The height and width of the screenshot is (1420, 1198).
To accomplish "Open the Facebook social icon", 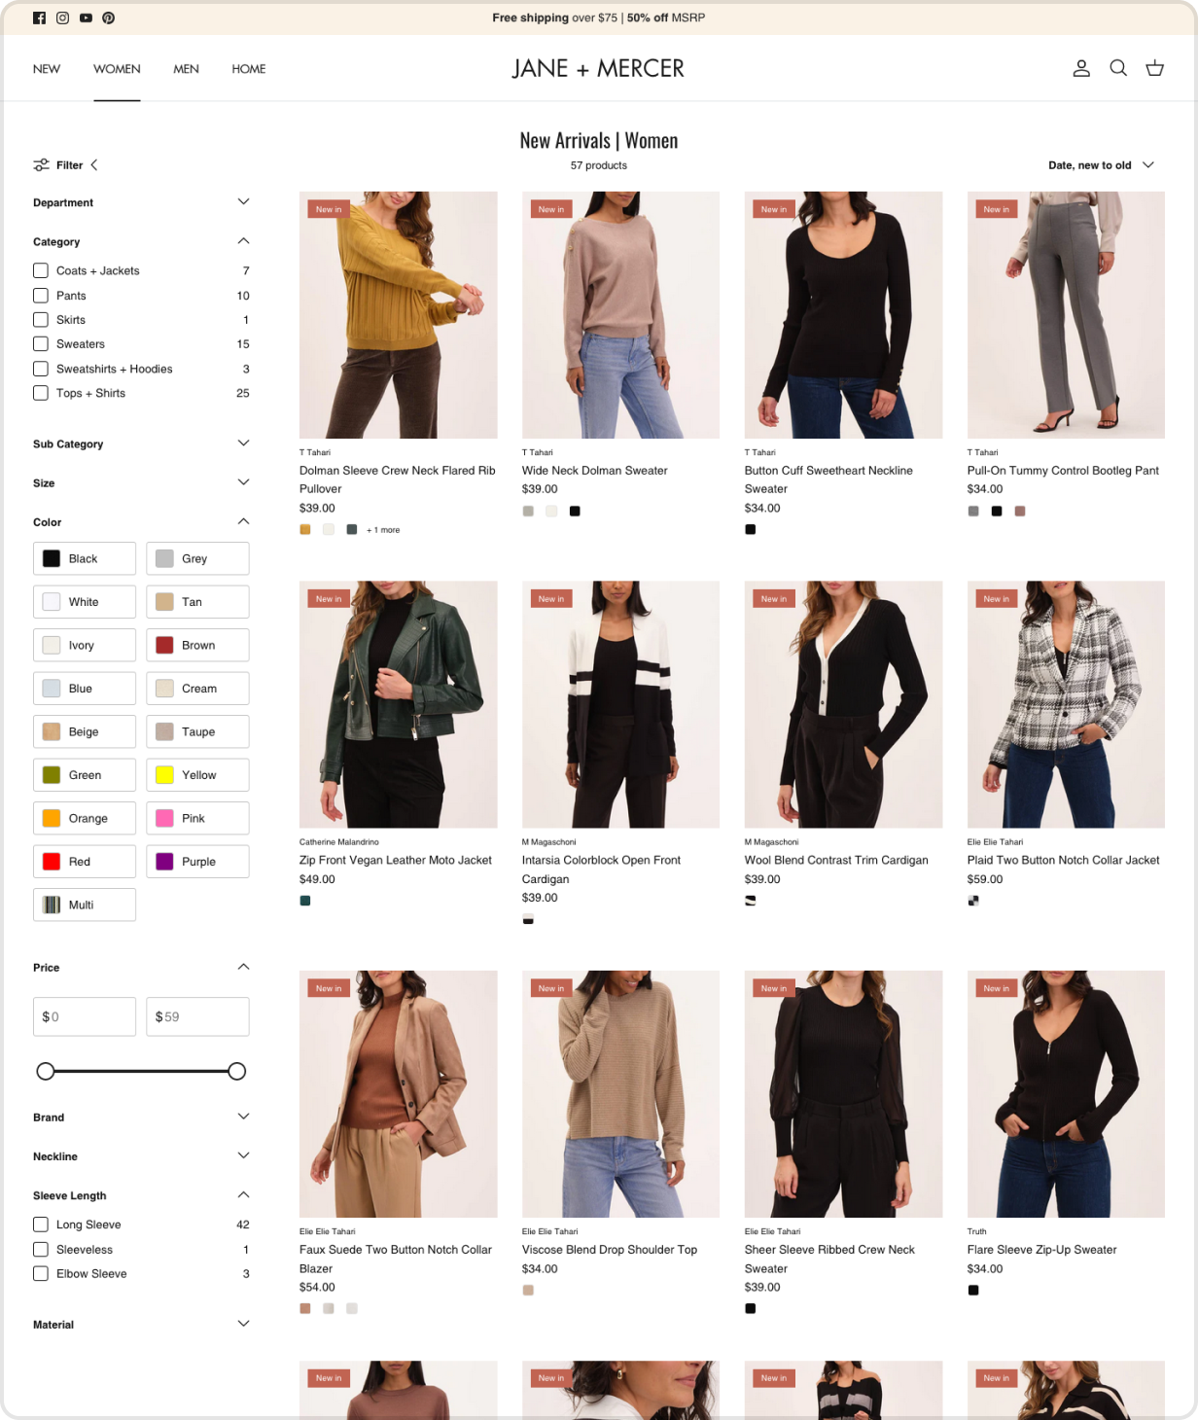I will [39, 18].
